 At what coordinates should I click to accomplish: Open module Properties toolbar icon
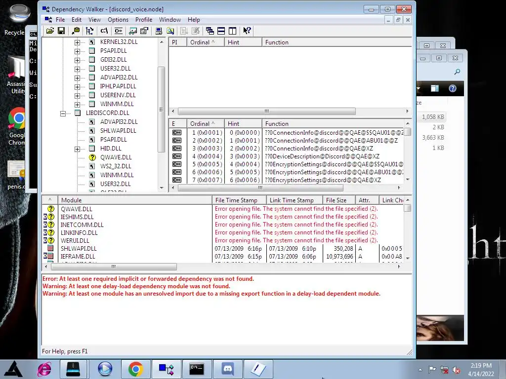pyautogui.click(x=144, y=31)
